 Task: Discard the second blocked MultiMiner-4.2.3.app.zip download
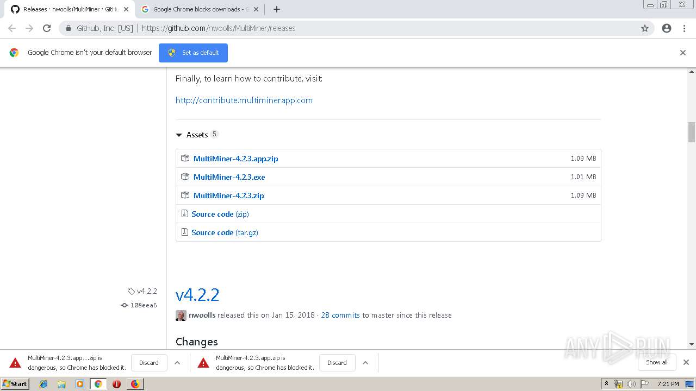coord(337,363)
